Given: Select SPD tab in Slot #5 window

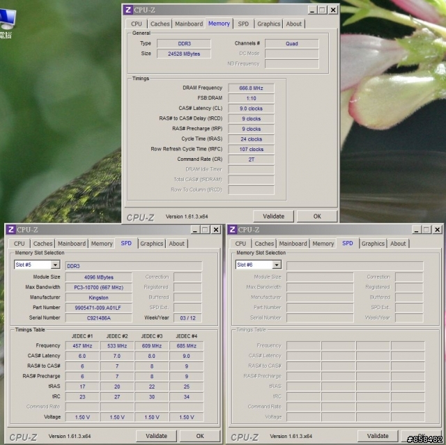Looking at the screenshot, I should click(x=126, y=243).
